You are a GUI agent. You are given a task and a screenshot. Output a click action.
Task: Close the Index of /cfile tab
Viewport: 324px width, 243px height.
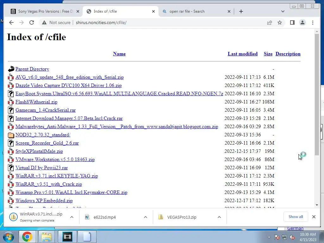(x=153, y=11)
